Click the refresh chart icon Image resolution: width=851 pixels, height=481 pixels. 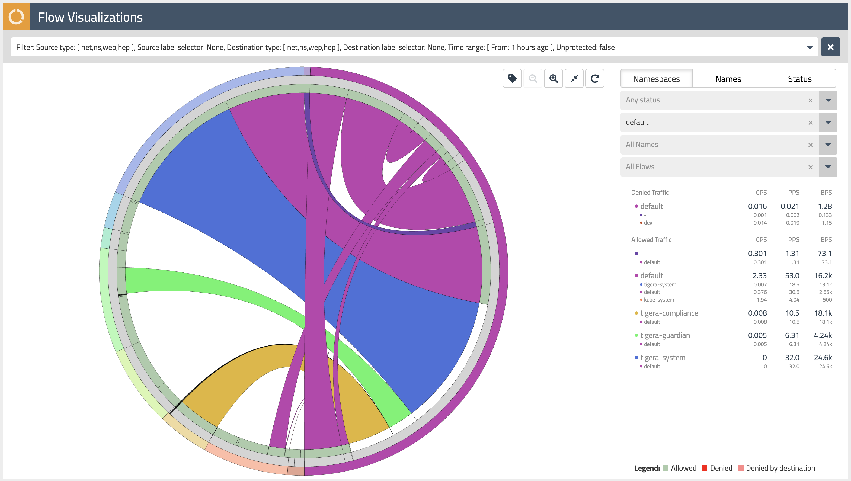click(595, 79)
